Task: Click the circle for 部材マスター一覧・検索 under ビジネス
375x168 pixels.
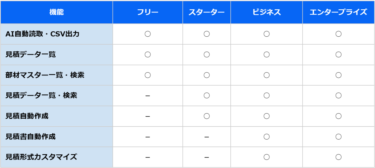Action: tap(266, 75)
